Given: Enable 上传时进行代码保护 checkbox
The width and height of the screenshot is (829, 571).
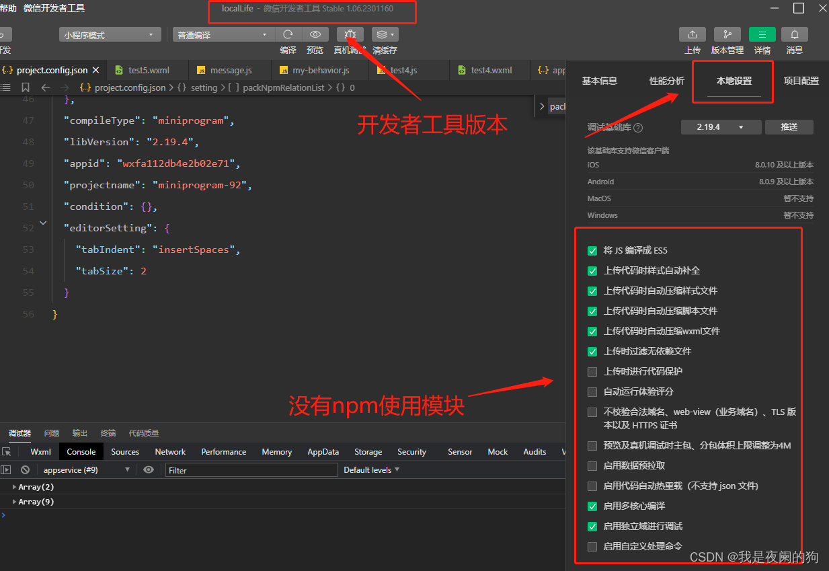Looking at the screenshot, I should point(592,372).
